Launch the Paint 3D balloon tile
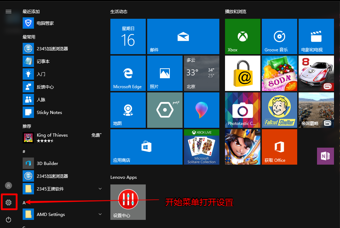Viewport: 340px width, 228px height. point(202,110)
